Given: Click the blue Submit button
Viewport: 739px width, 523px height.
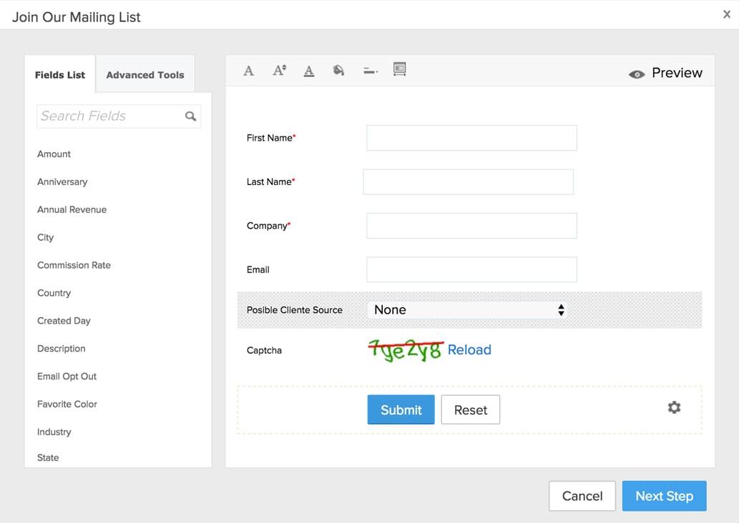Looking at the screenshot, I should [401, 409].
